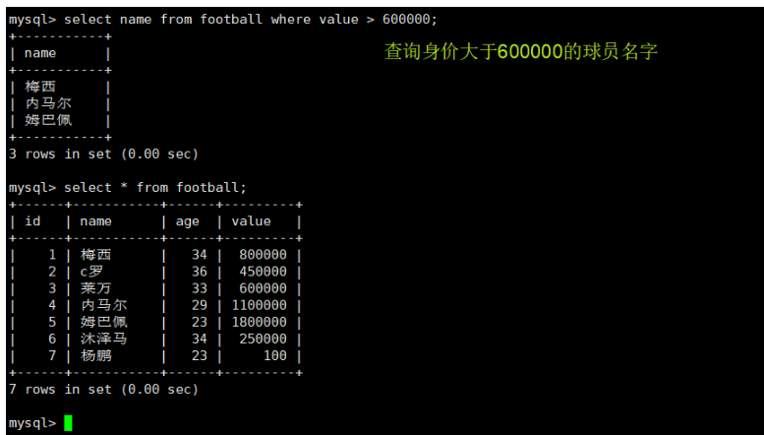Click the green annotation 查询身价大于600000的球员名字
Viewport: 764px width, 435px height.
521,51
